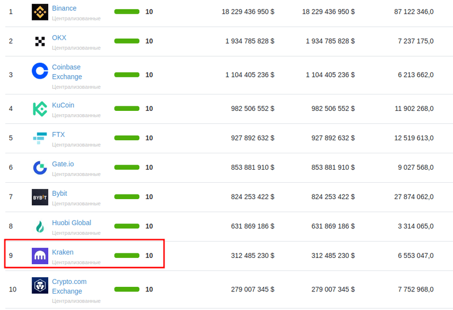The width and height of the screenshot is (453, 310).
Task: Open the Coinbase Exchange link
Action: (67, 72)
